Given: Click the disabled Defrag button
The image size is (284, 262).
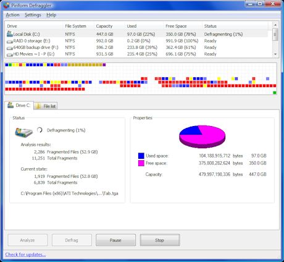Looking at the screenshot, I should (x=72, y=240).
